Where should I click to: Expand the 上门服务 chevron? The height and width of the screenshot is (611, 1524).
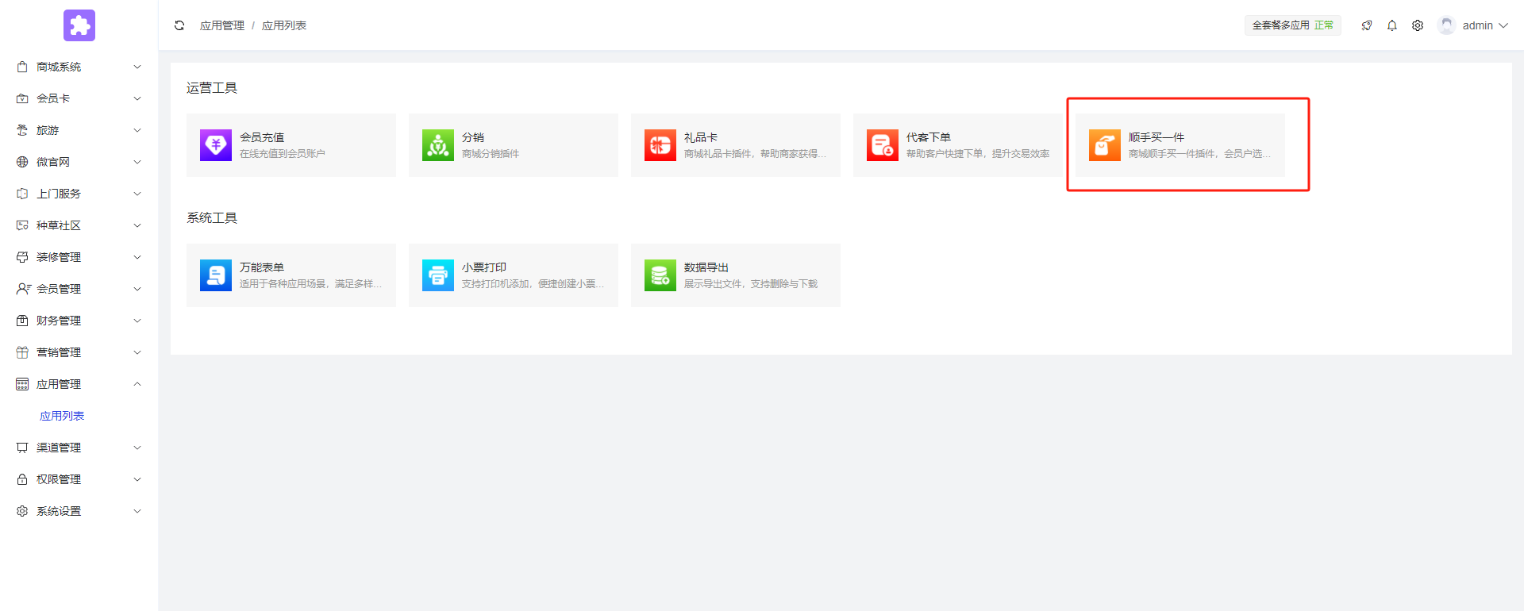point(137,194)
